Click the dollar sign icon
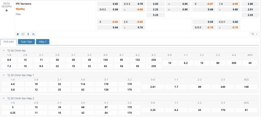 (x=28, y=34)
